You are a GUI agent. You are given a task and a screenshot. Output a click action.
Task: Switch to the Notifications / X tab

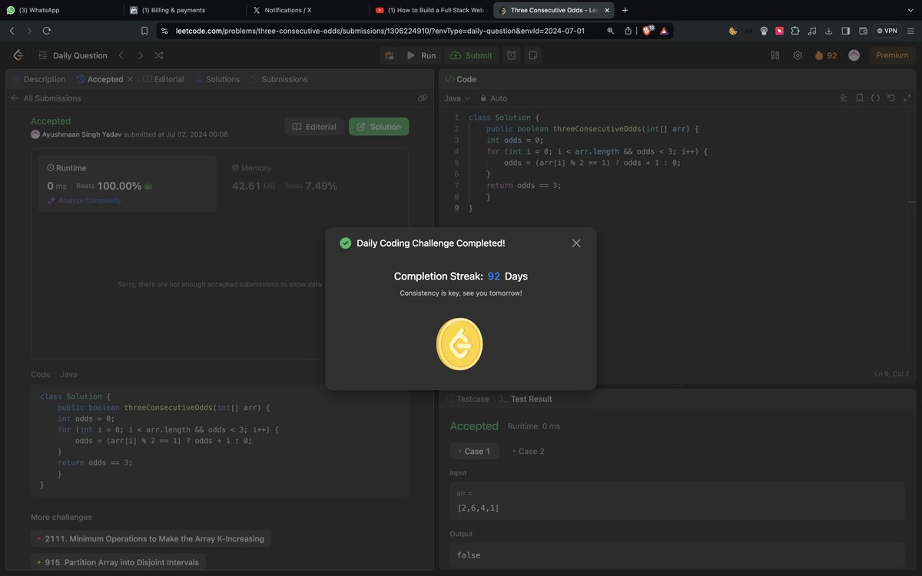pyautogui.click(x=306, y=10)
